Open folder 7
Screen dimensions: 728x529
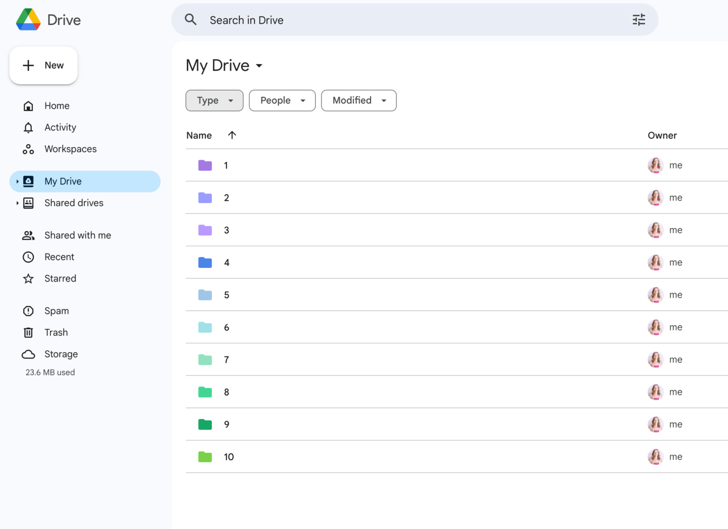[227, 359]
